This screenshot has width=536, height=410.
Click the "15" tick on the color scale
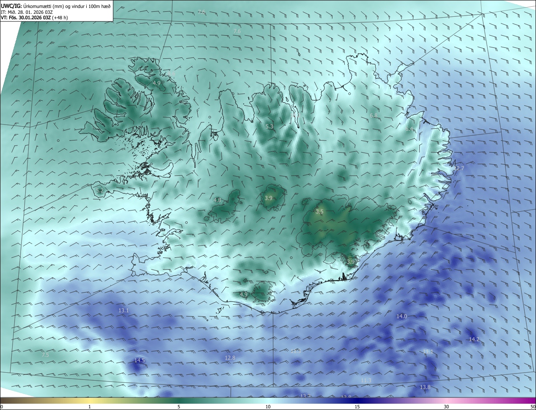click(357, 407)
